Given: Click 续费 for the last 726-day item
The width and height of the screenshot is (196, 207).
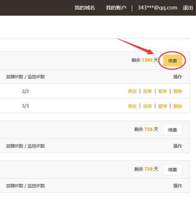Looking at the screenshot, I should pos(173,169).
